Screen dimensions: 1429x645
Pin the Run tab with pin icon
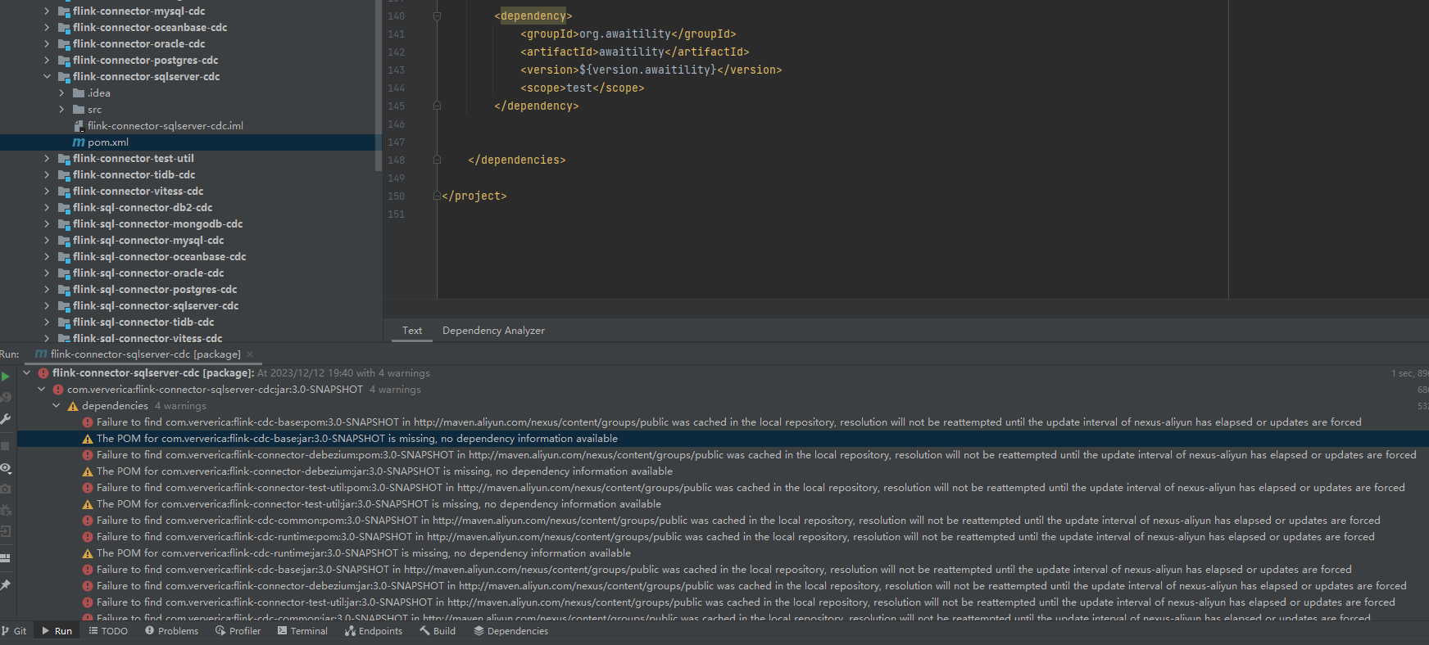coord(5,585)
